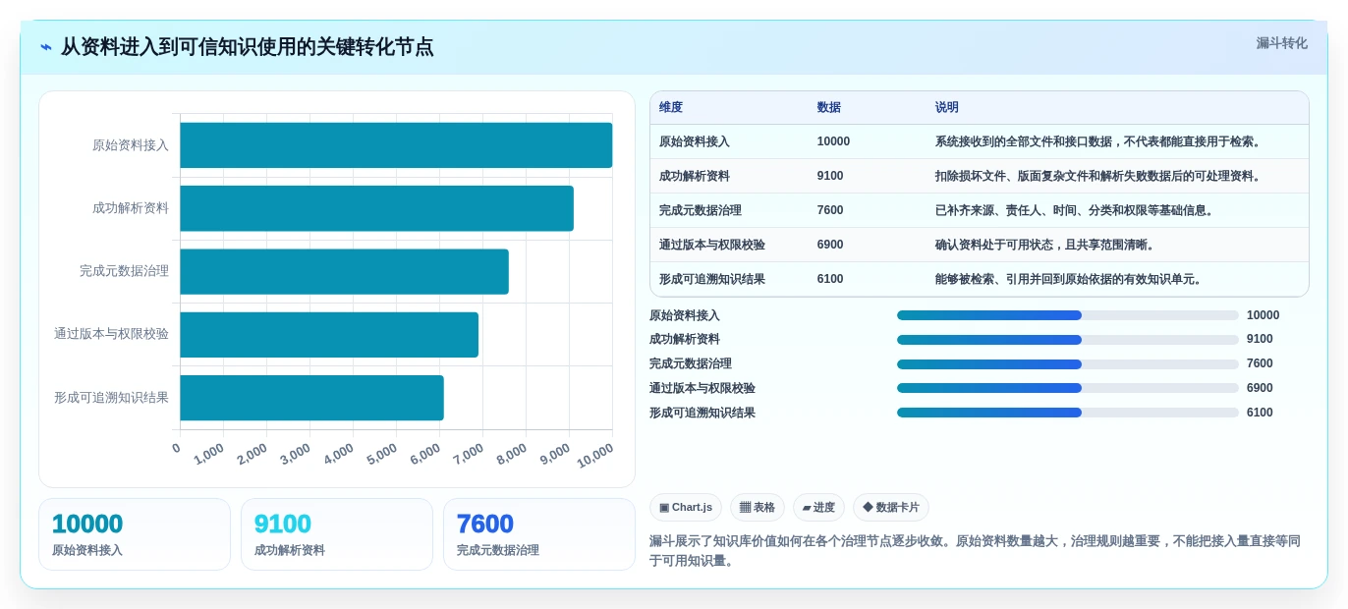
Task: Click chart y-axis label 成功解析资料
Action: [131, 208]
